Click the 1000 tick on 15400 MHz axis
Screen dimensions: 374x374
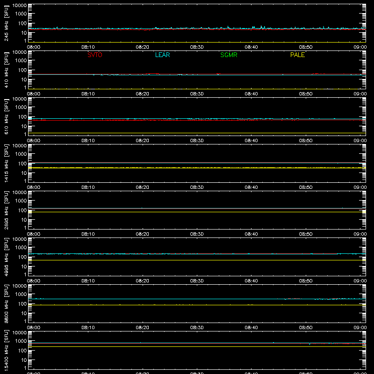point(21,341)
